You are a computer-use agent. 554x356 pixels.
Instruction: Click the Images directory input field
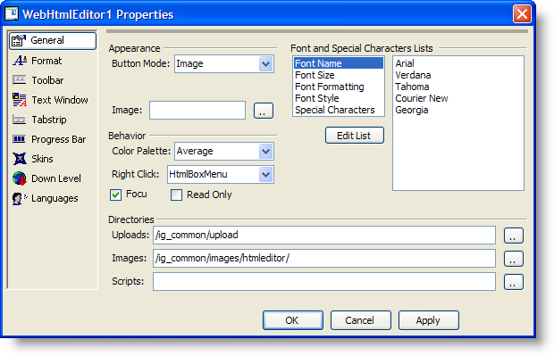[x=324, y=258]
